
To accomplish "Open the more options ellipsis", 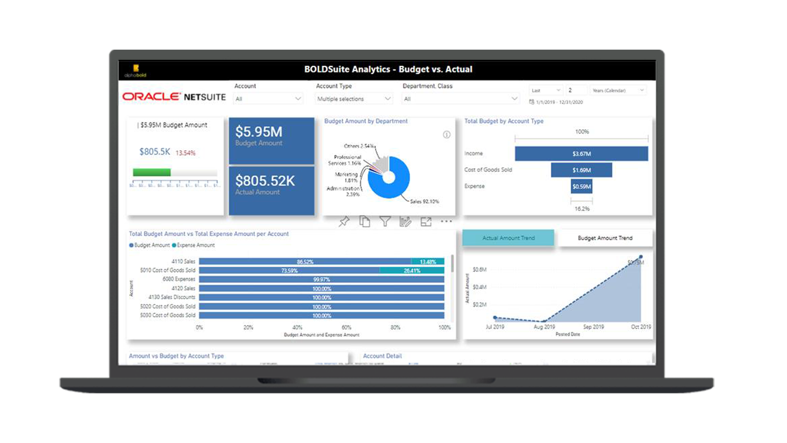I will pos(446,221).
